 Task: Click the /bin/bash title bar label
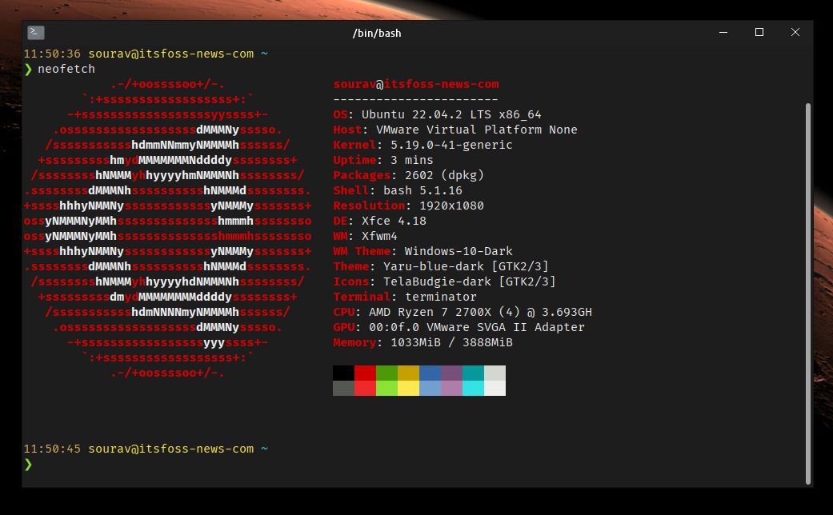point(377,33)
